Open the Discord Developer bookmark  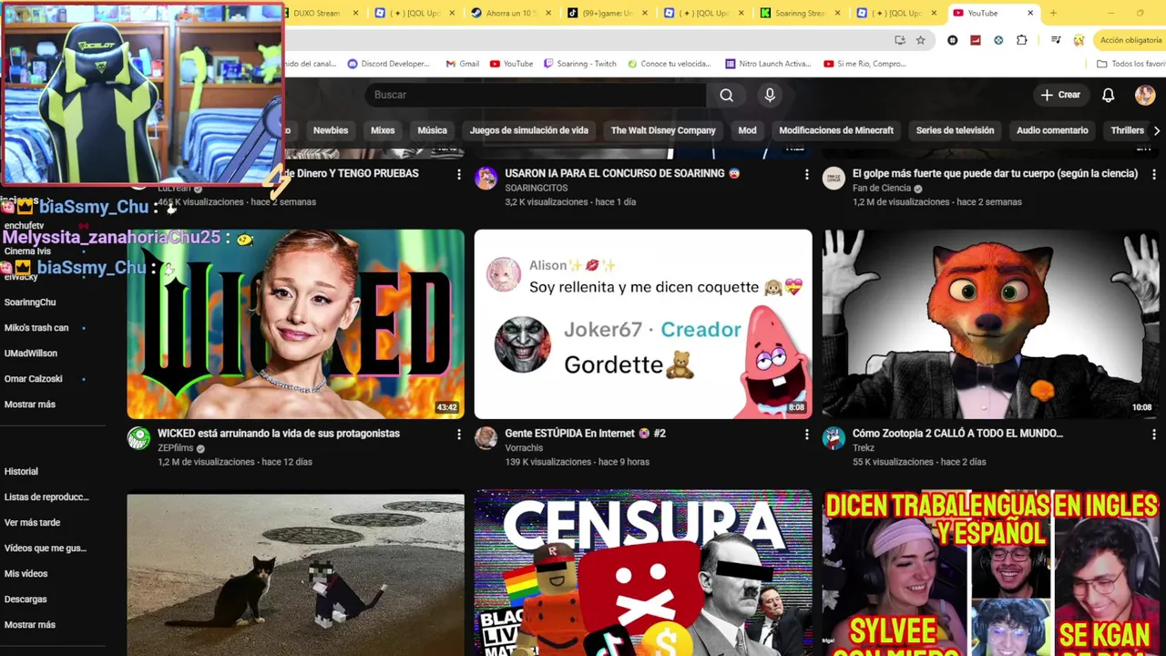389,64
